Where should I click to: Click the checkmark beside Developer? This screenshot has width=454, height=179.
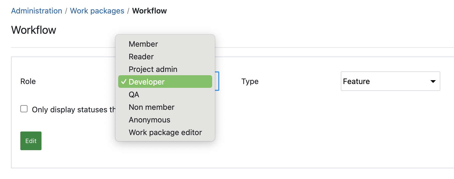click(x=124, y=82)
